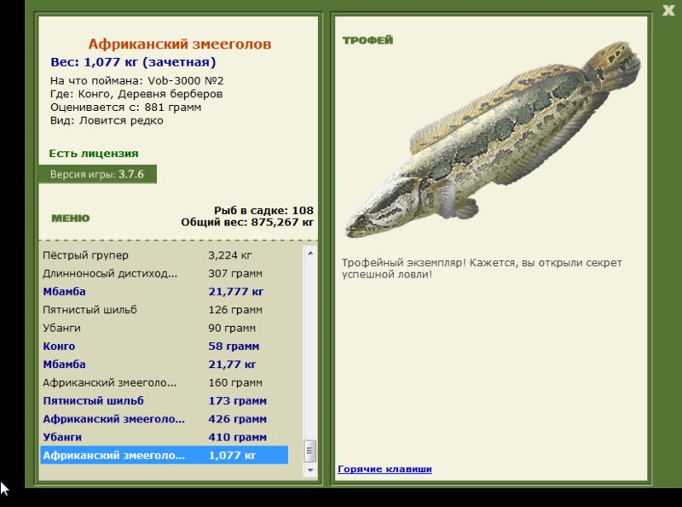Image resolution: width=682 pixels, height=507 pixels.
Task: Click the Трофейный экземпляр! description text
Action: tap(482, 269)
